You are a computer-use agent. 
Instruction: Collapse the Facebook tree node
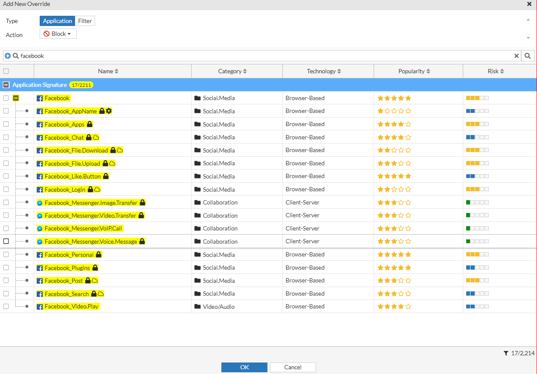coord(16,98)
